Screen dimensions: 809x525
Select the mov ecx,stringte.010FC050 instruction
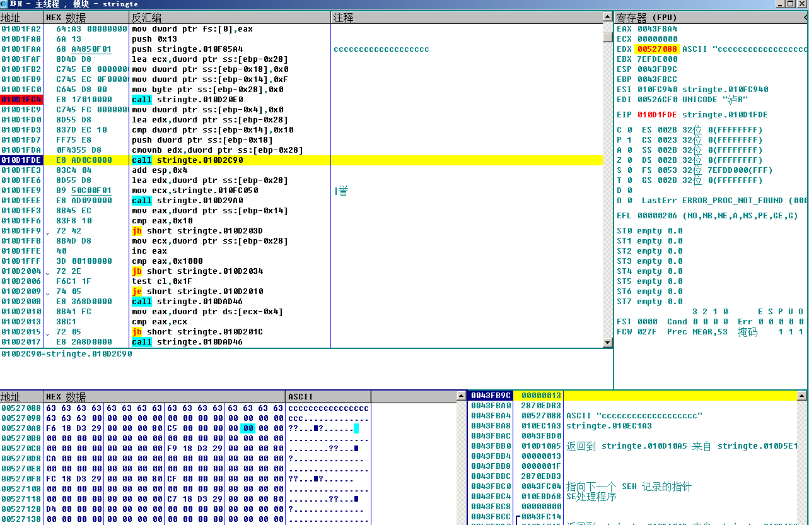pos(195,191)
